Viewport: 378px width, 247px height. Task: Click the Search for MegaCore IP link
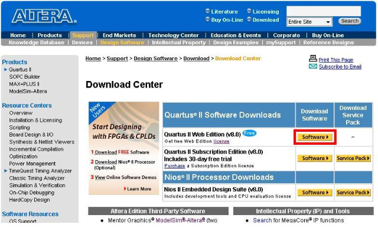pos(262,220)
